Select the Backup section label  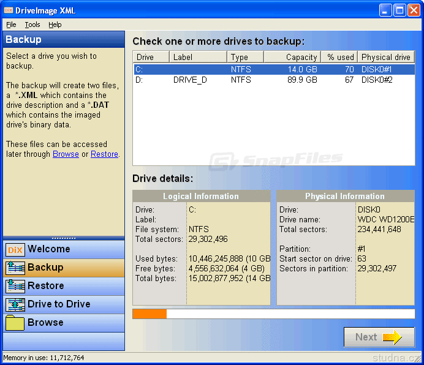tap(45, 267)
